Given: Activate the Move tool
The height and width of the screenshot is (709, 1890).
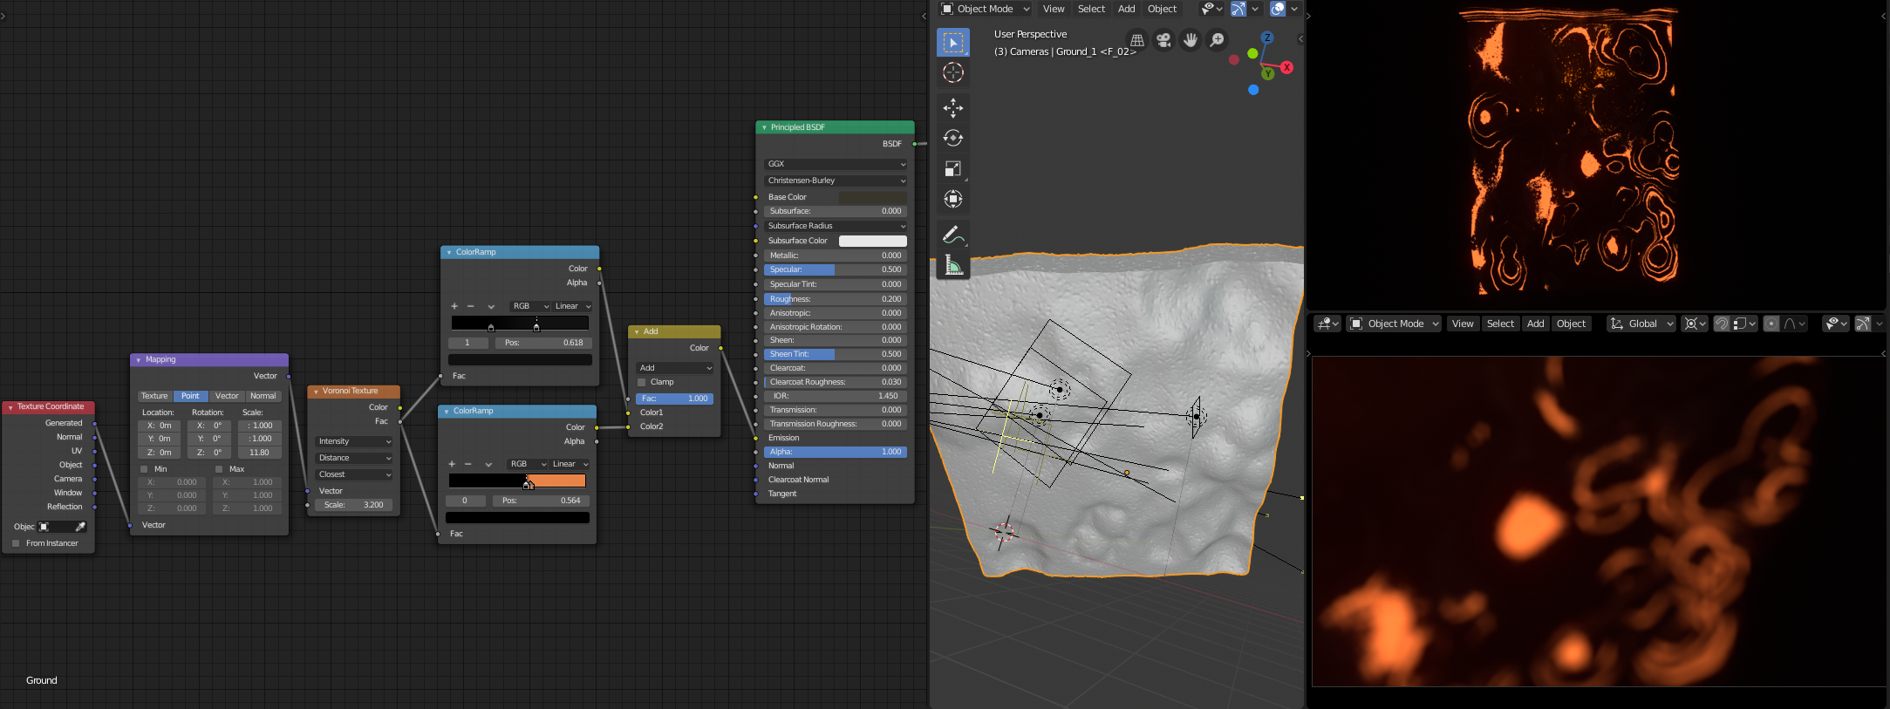Looking at the screenshot, I should tap(952, 107).
